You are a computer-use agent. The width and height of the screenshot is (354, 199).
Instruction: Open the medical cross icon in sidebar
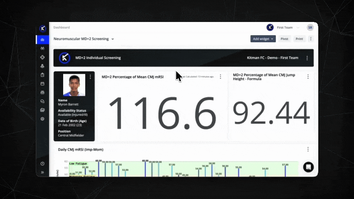(x=42, y=57)
